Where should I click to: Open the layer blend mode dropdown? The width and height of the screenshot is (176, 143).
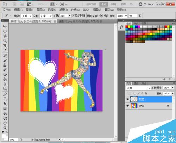138,88
